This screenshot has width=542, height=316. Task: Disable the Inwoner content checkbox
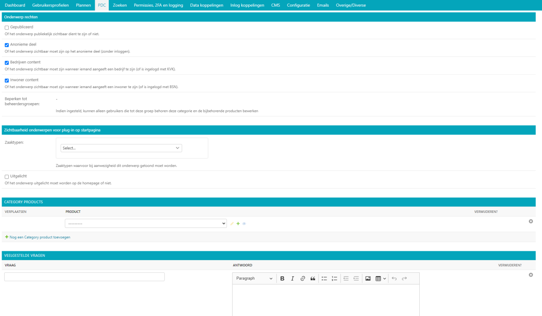pos(7,81)
